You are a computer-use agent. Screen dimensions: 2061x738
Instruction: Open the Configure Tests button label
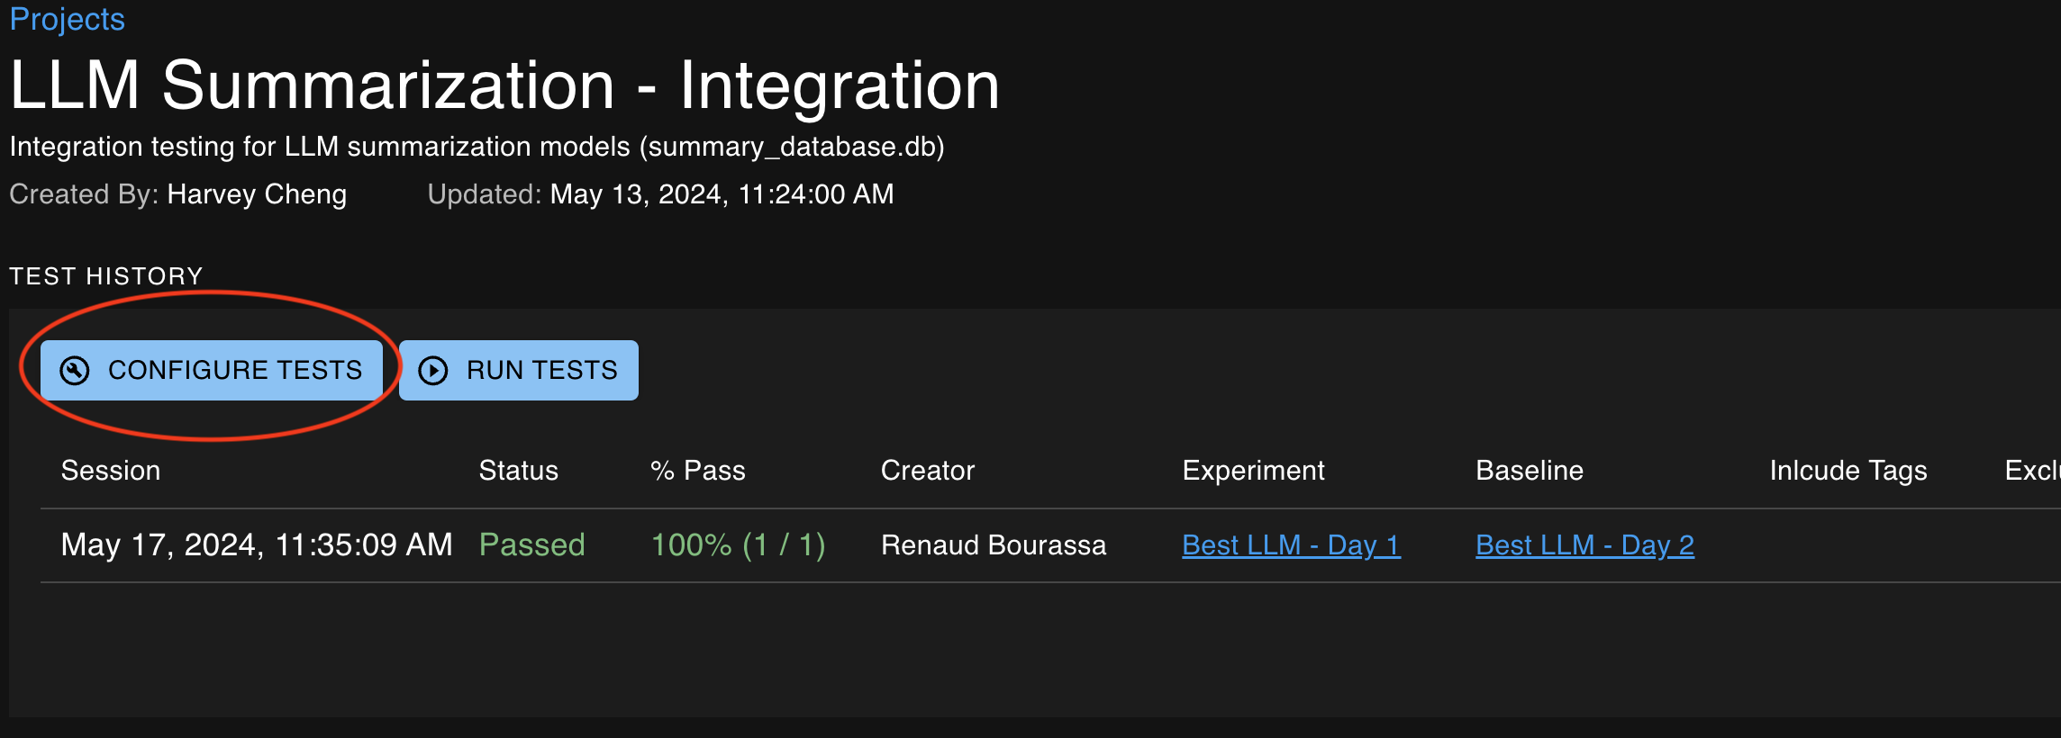[x=234, y=370]
